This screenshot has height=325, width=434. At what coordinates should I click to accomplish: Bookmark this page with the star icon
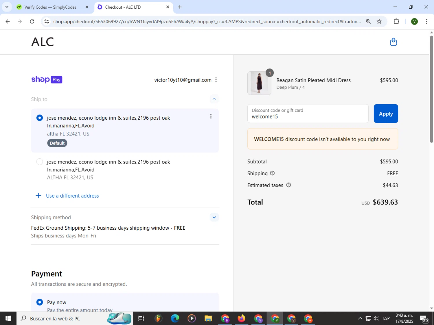coord(379,21)
